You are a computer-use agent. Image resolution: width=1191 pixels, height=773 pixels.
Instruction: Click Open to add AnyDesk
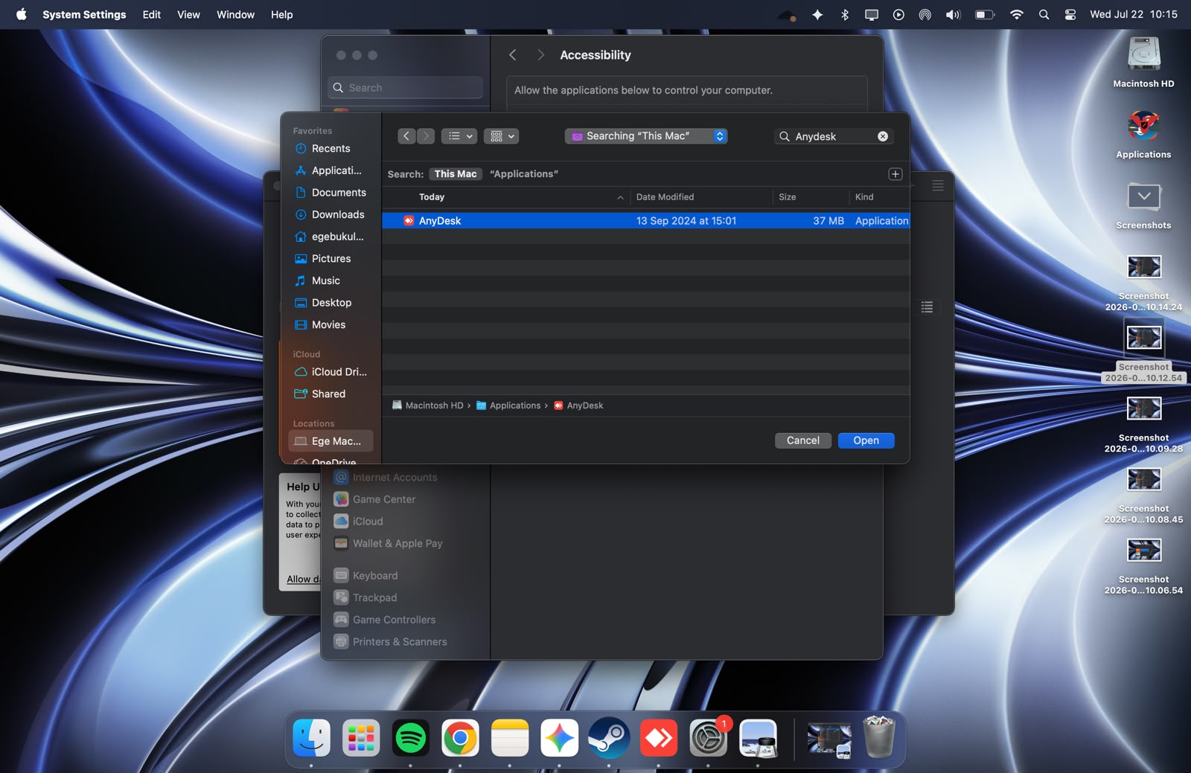pos(866,440)
